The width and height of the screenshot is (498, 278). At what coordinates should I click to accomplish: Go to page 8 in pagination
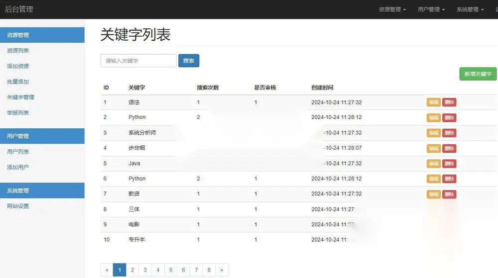209,270
